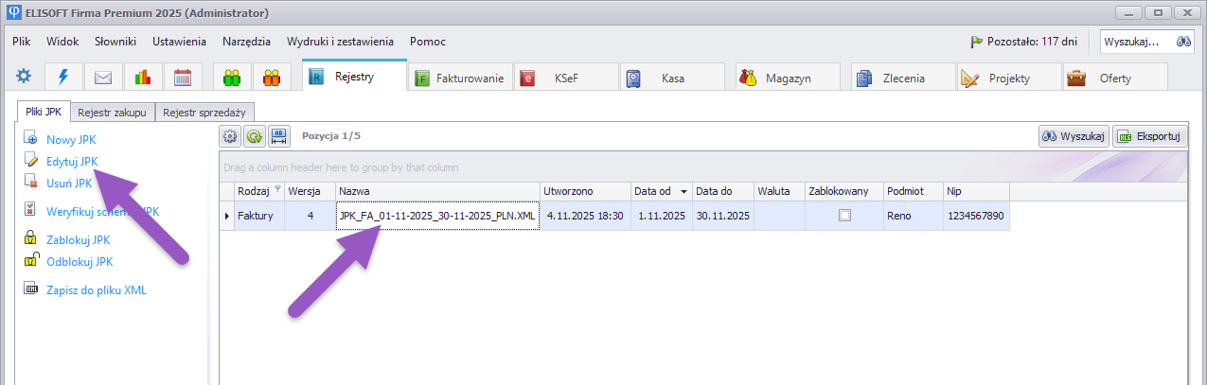Click the grid refresh icon
Image resolution: width=1207 pixels, height=385 pixels.
coord(255,136)
